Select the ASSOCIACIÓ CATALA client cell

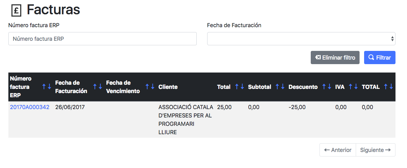(x=186, y=120)
